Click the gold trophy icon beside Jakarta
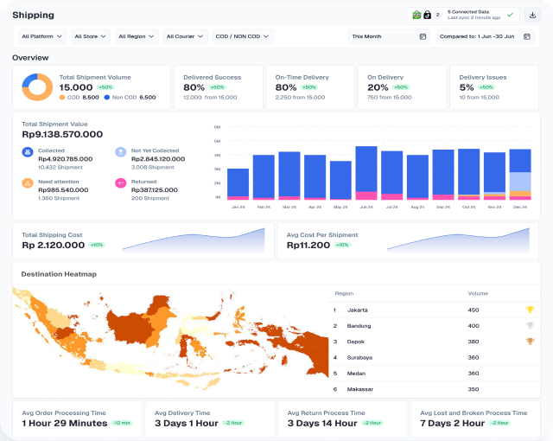 pyautogui.click(x=530, y=310)
